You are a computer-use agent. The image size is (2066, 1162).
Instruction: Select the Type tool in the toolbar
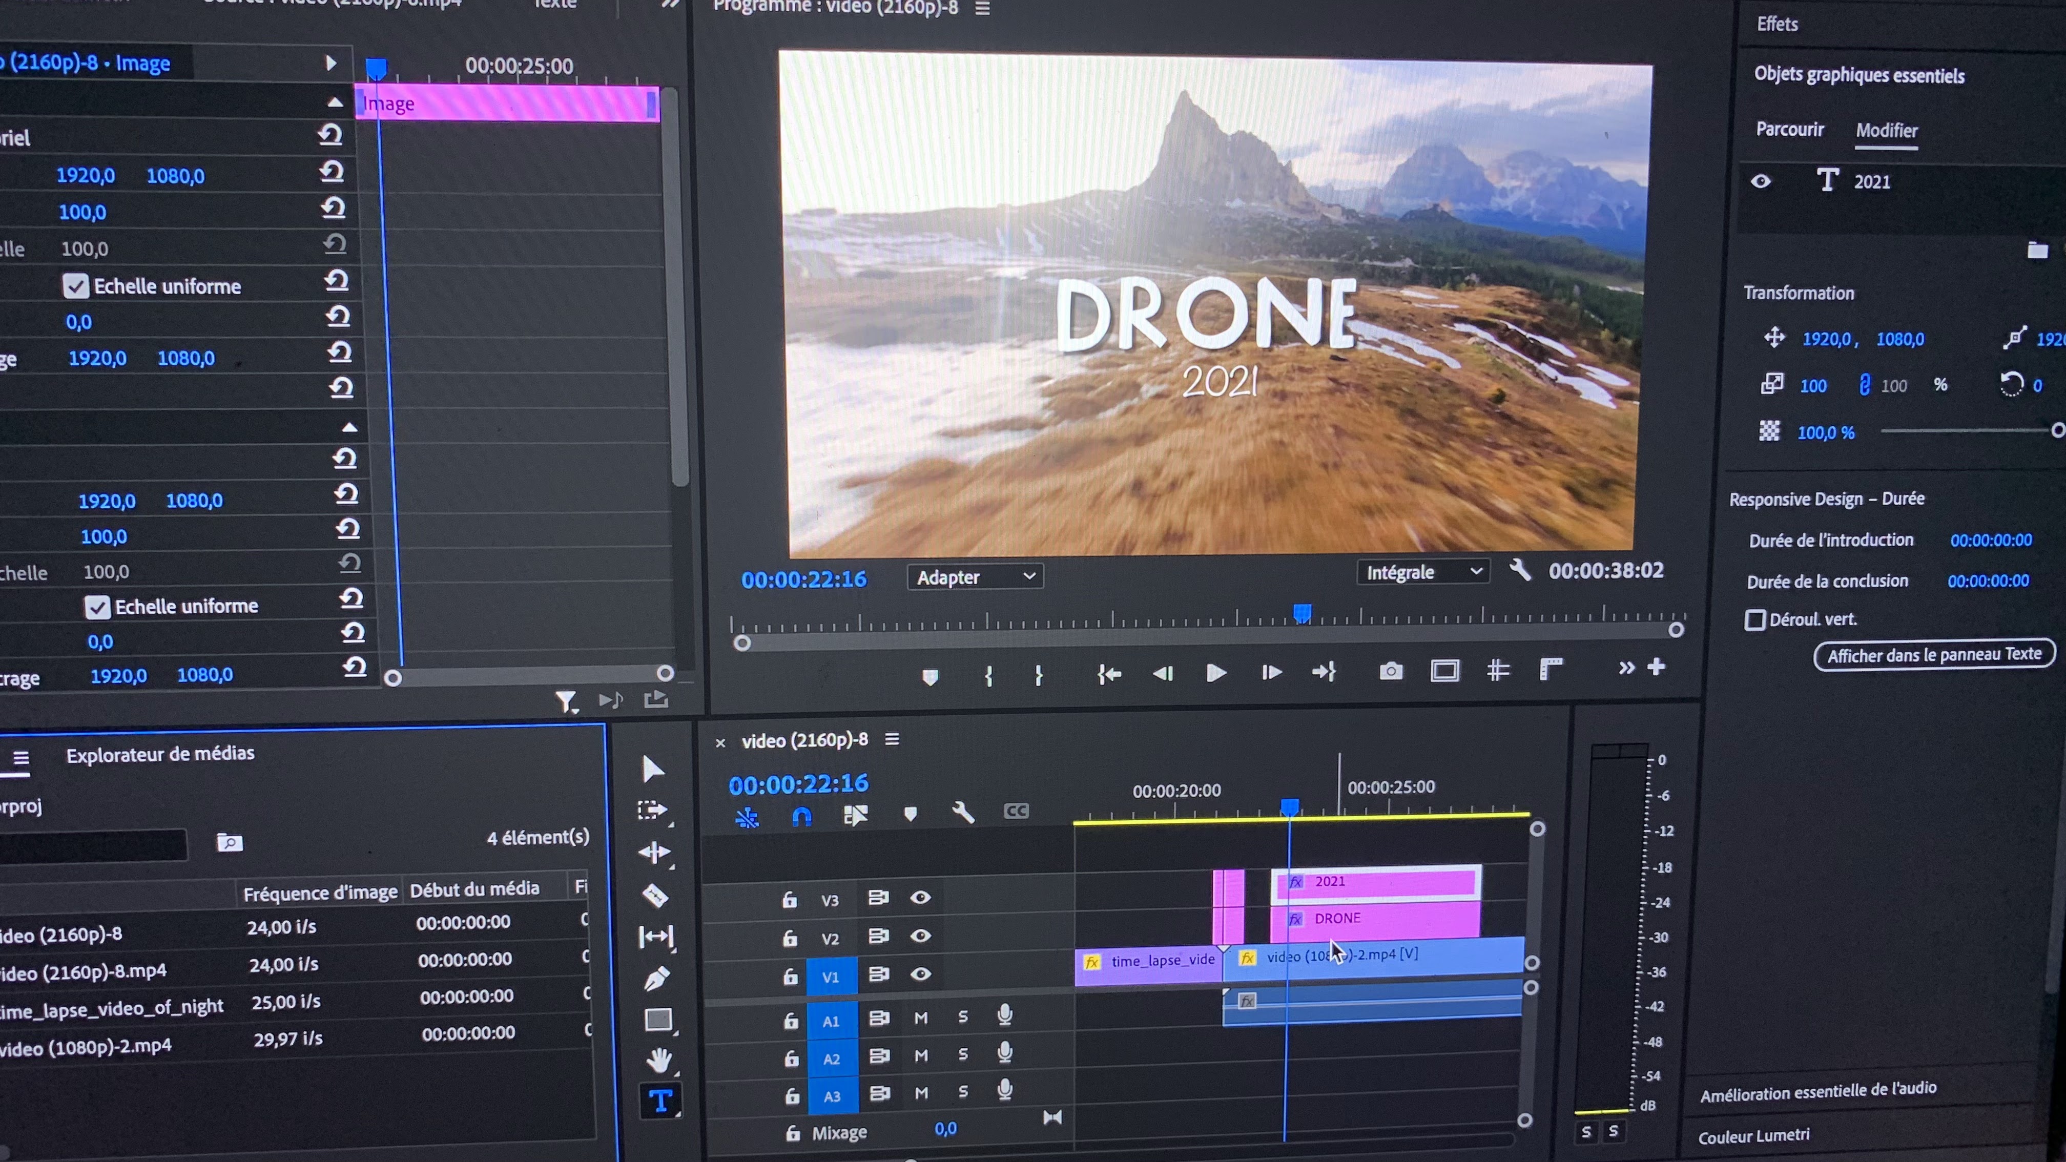click(660, 1101)
